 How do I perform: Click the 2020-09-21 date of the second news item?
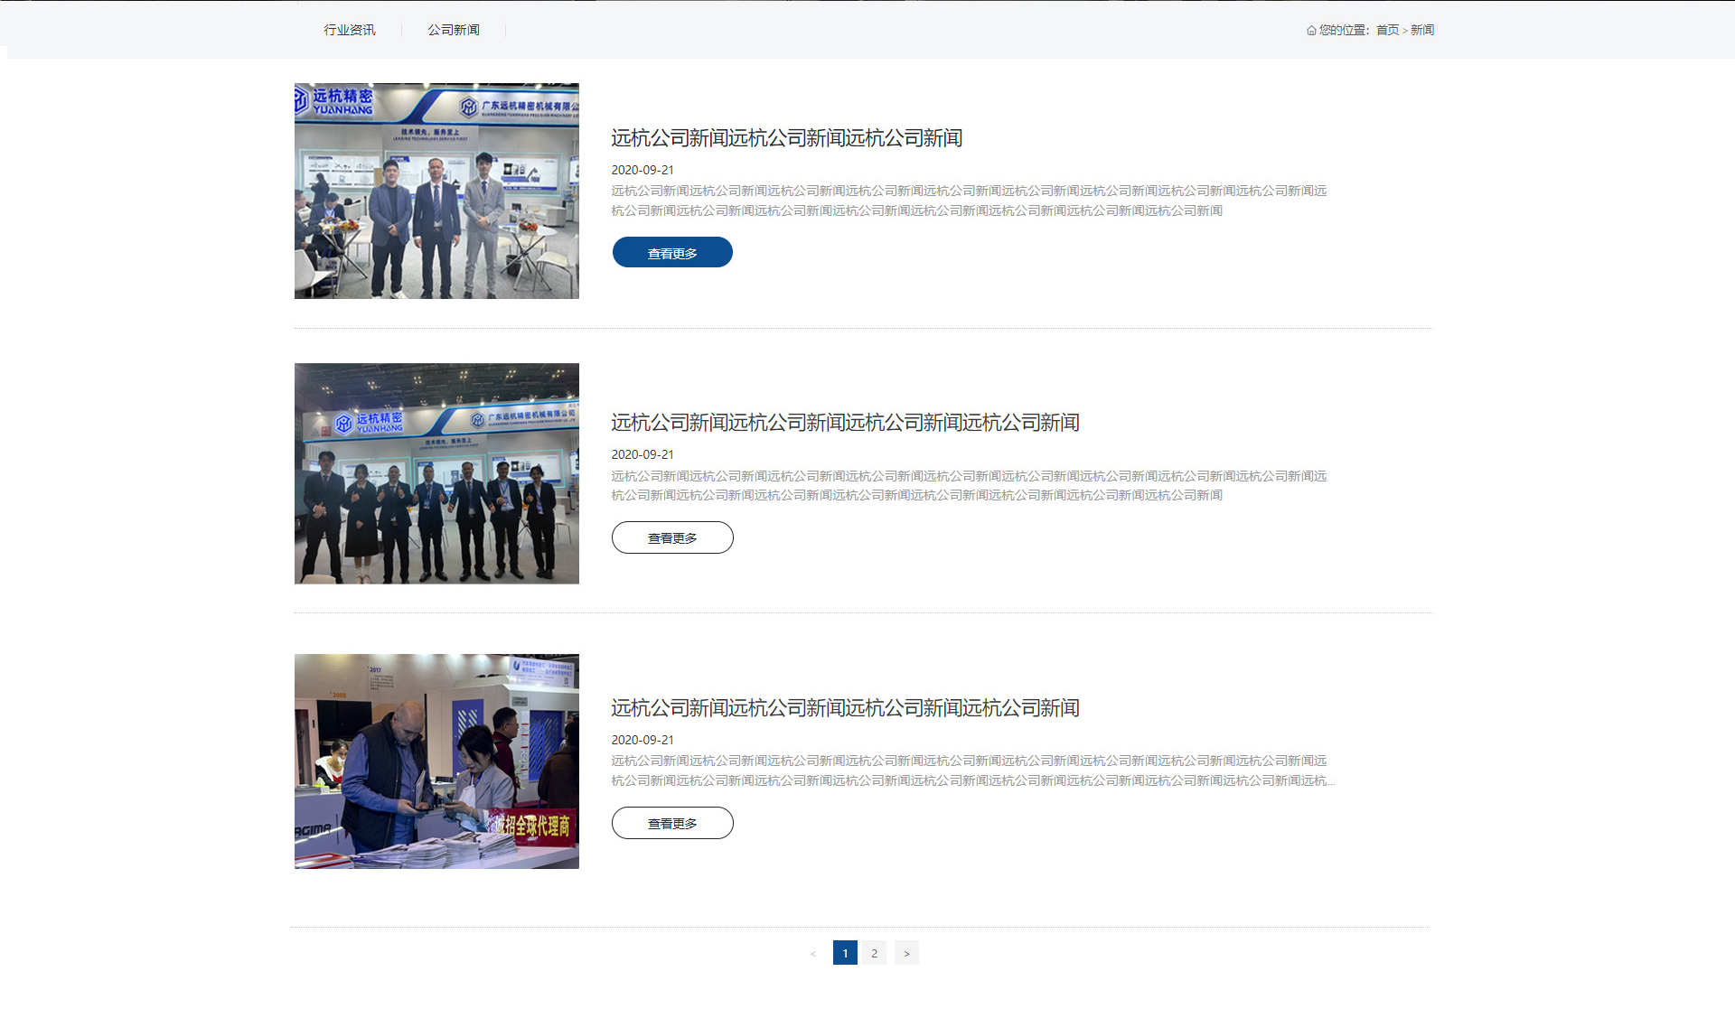coord(642,454)
